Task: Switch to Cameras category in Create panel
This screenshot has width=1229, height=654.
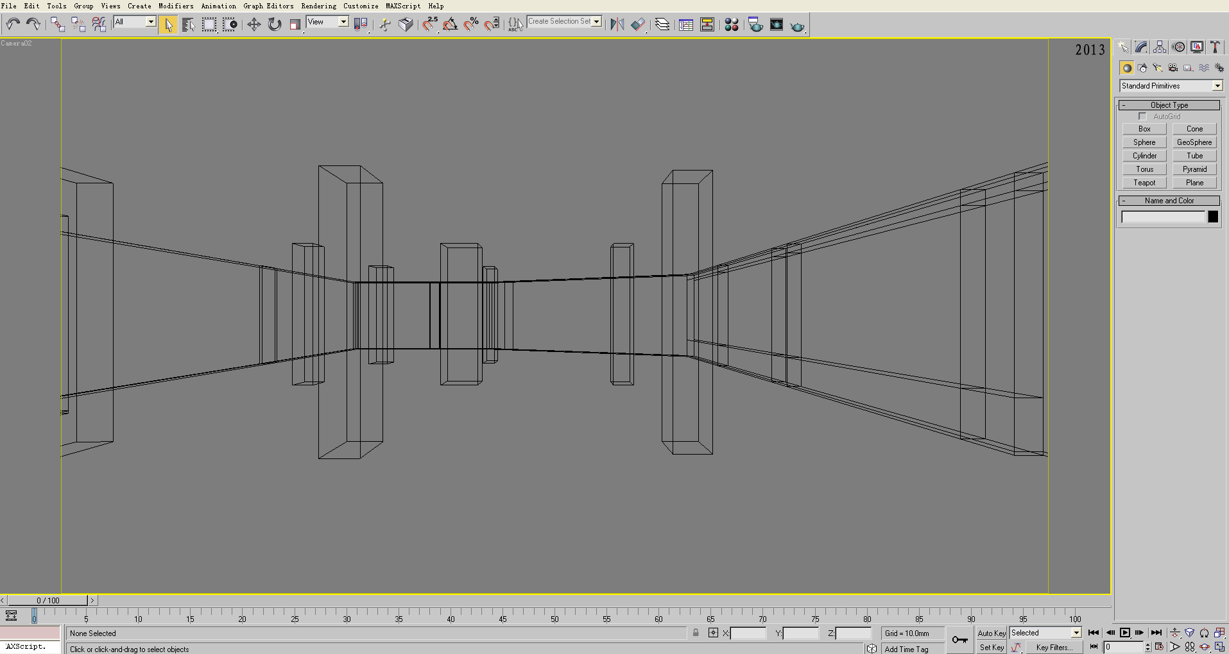Action: 1173,68
